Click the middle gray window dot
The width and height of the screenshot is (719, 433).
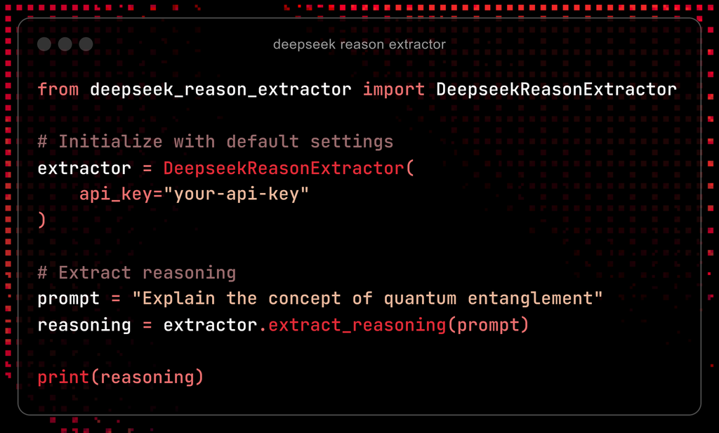65,44
